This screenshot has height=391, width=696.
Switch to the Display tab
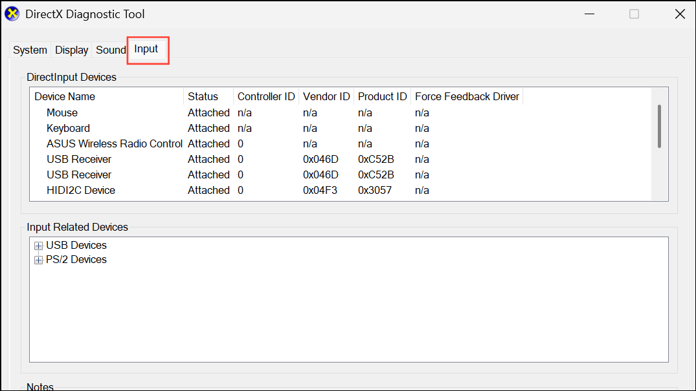pos(71,50)
